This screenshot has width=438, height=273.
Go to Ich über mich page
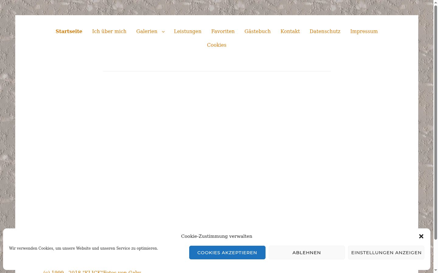(x=109, y=31)
